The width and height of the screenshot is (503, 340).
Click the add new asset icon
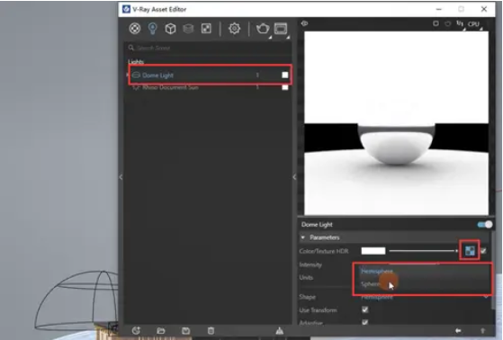[136, 331]
